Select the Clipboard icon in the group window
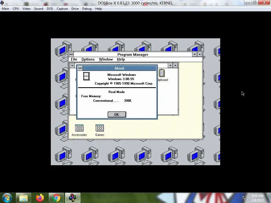The height and width of the screenshot is (203, 271). (162, 75)
